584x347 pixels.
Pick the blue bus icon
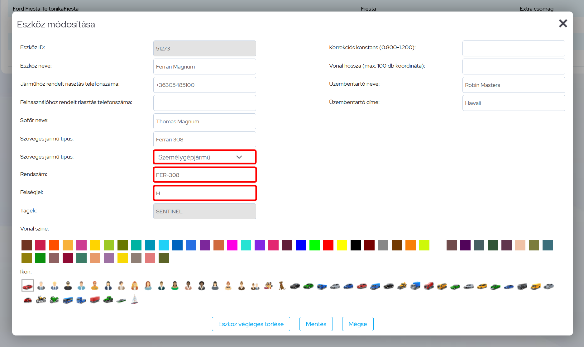coord(68,300)
